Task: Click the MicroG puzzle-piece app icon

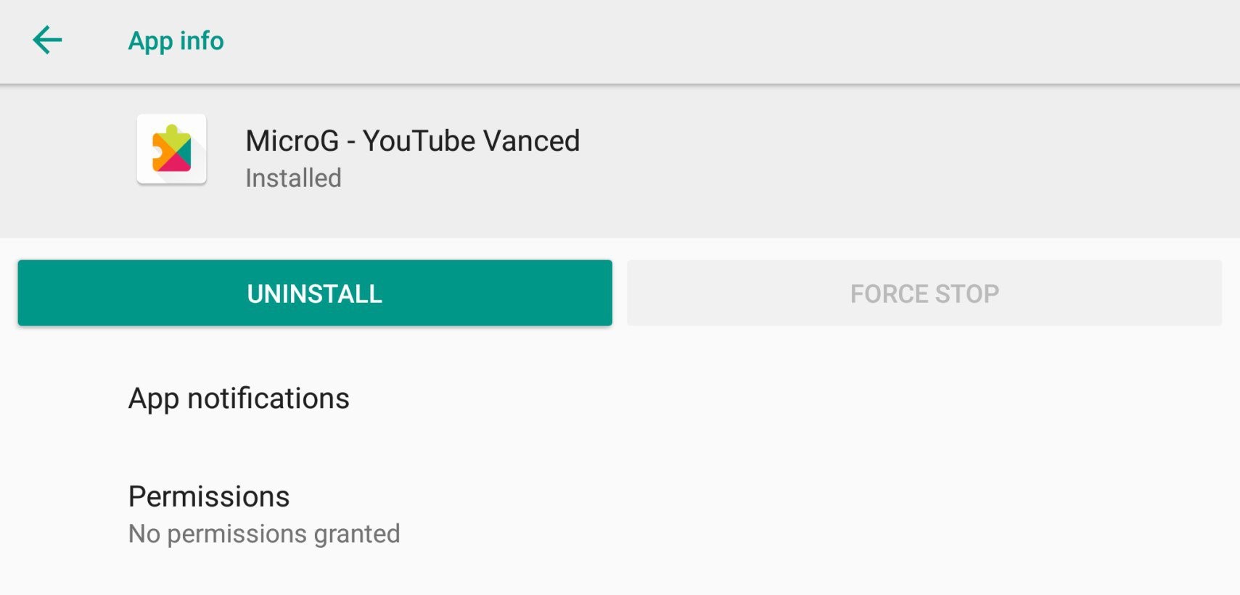Action: click(x=172, y=149)
